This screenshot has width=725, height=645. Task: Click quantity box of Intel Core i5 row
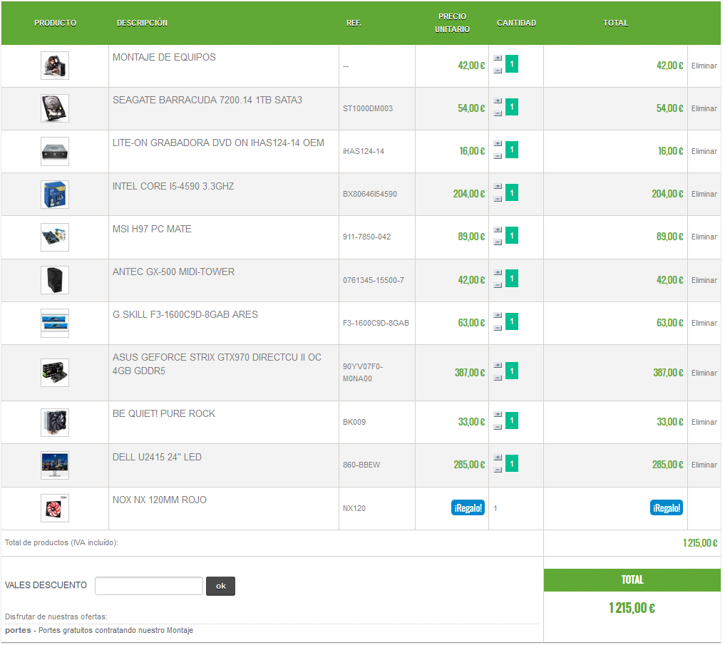coord(513,193)
